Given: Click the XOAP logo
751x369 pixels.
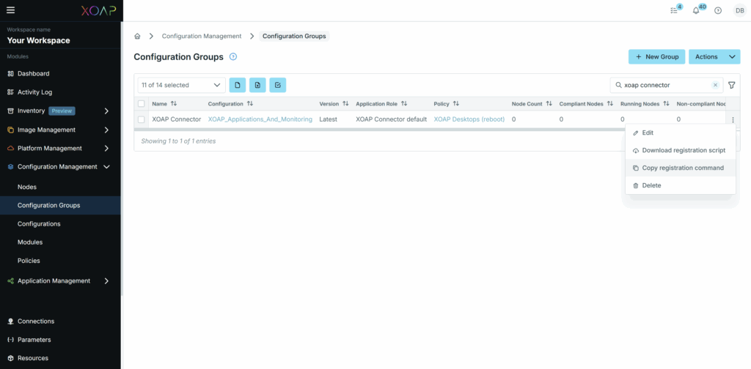Looking at the screenshot, I should (x=98, y=10).
